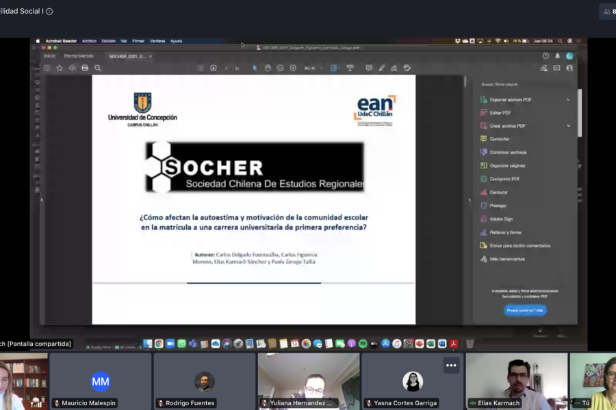Image resolution: width=616 pixels, height=410 pixels.
Task: Click the blue free trial button
Action: 525,310
